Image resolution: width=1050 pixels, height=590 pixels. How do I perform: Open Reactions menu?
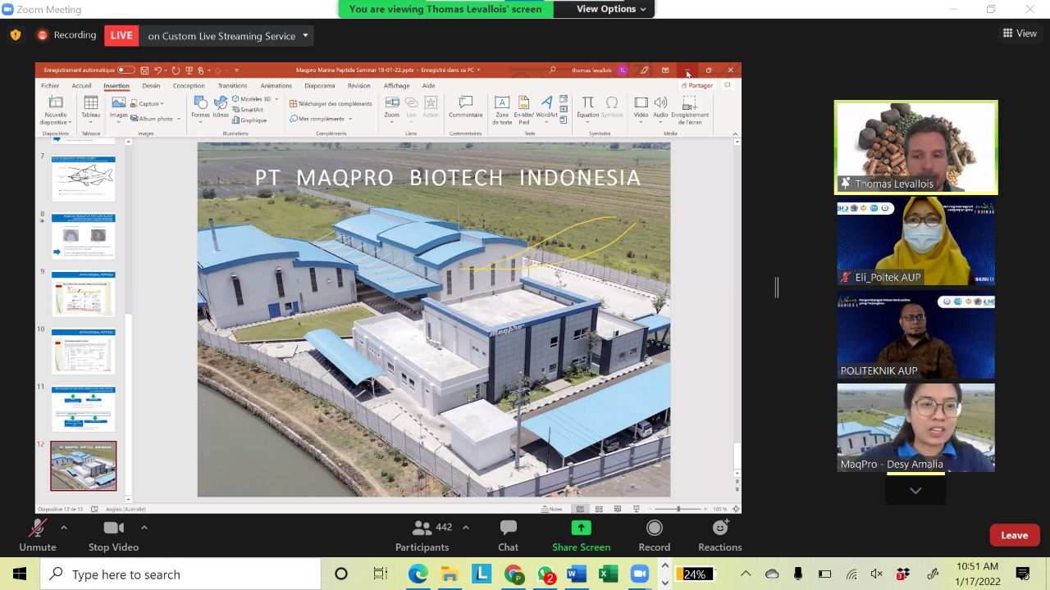pyautogui.click(x=719, y=536)
